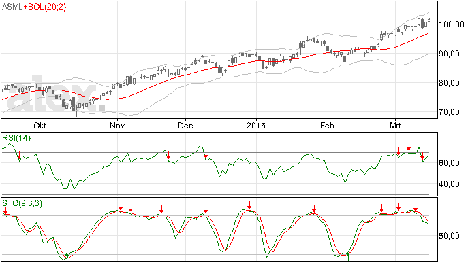Click the 50,00 stochastic axis value
Screen dimensions: 470x263
(x=449, y=236)
